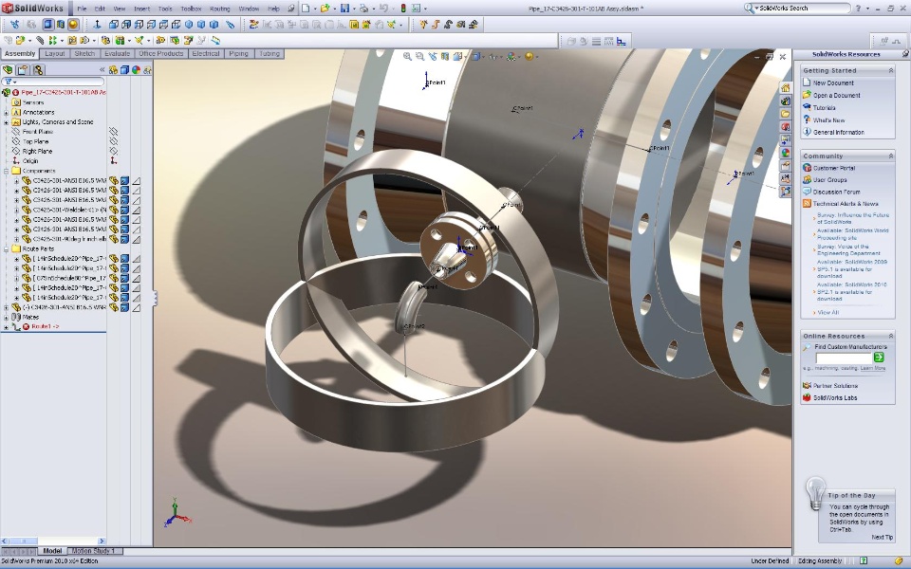Click the pin icon on SolidWorks Resources pane

(905, 53)
